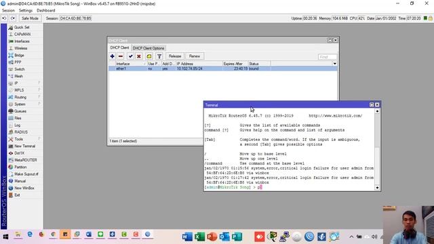This screenshot has height=244, width=434.
Task: Open Bridge menu
Action: point(20,56)
